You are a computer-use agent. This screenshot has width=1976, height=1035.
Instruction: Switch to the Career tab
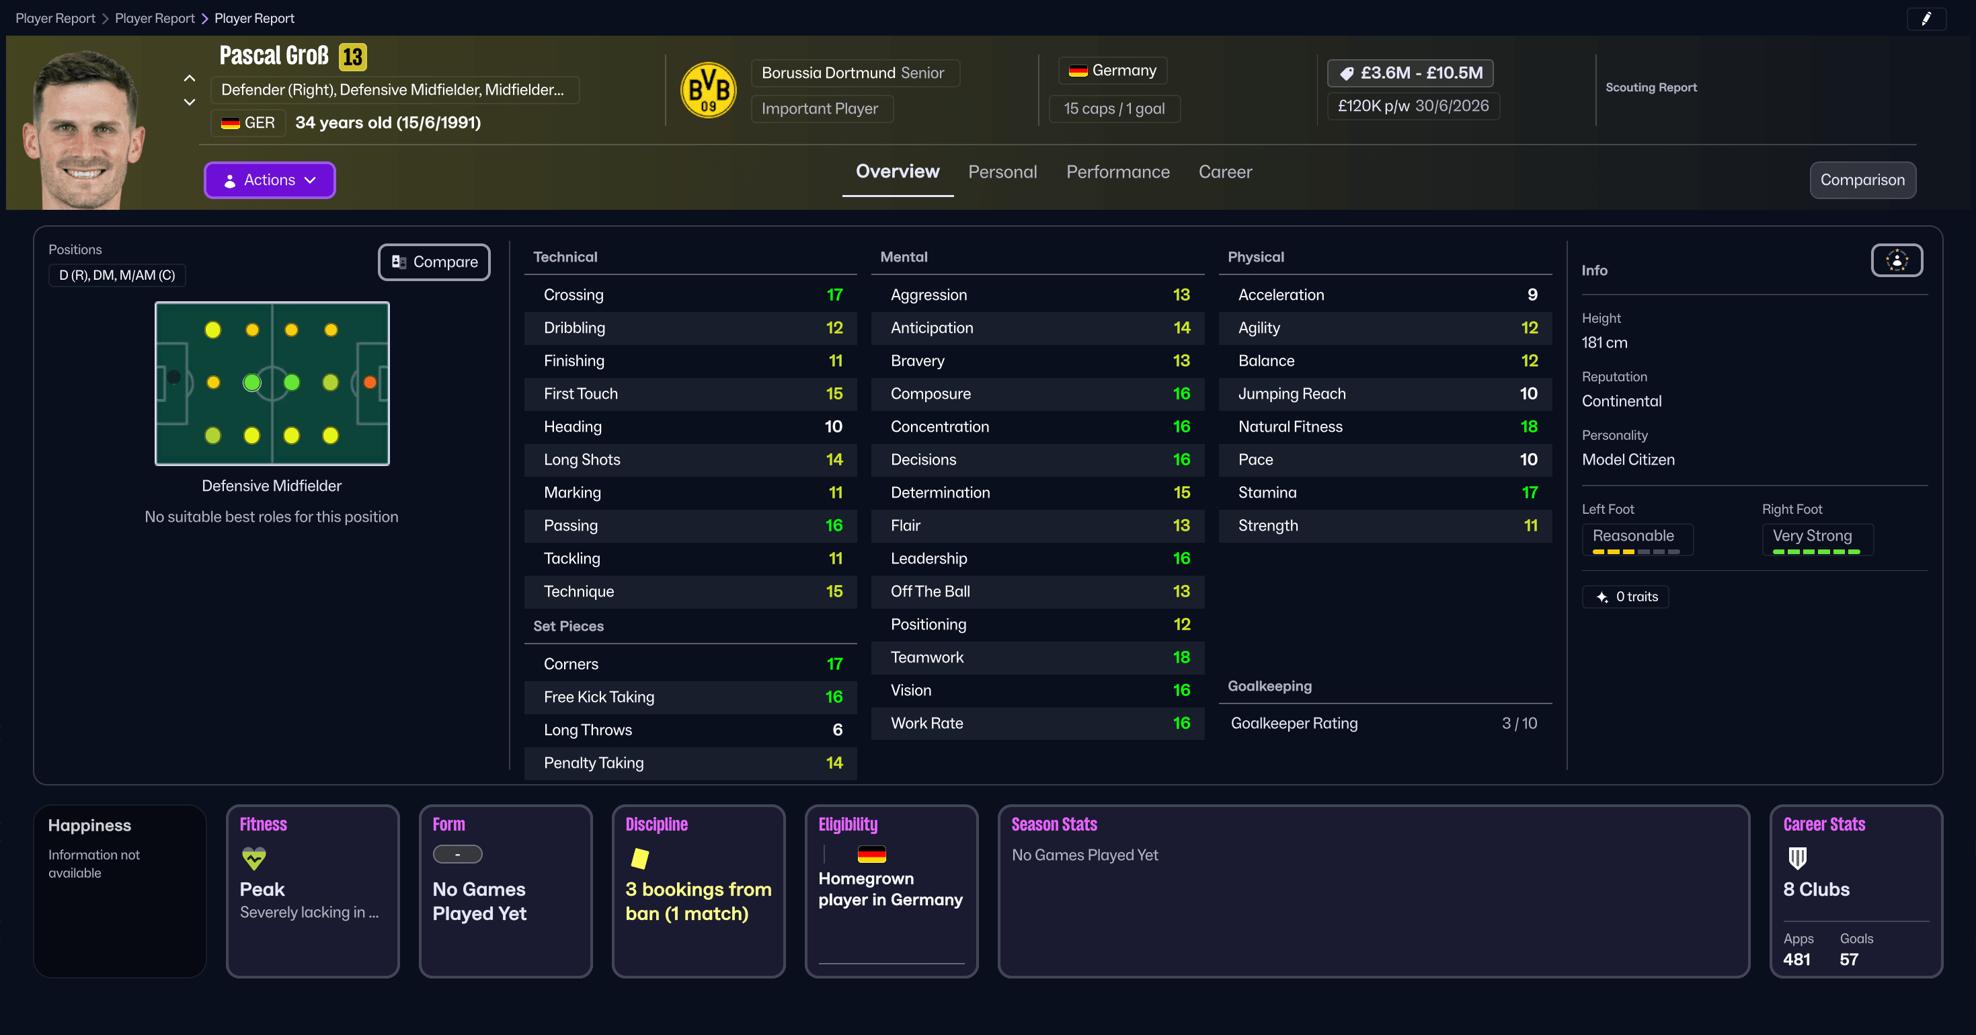click(x=1225, y=172)
